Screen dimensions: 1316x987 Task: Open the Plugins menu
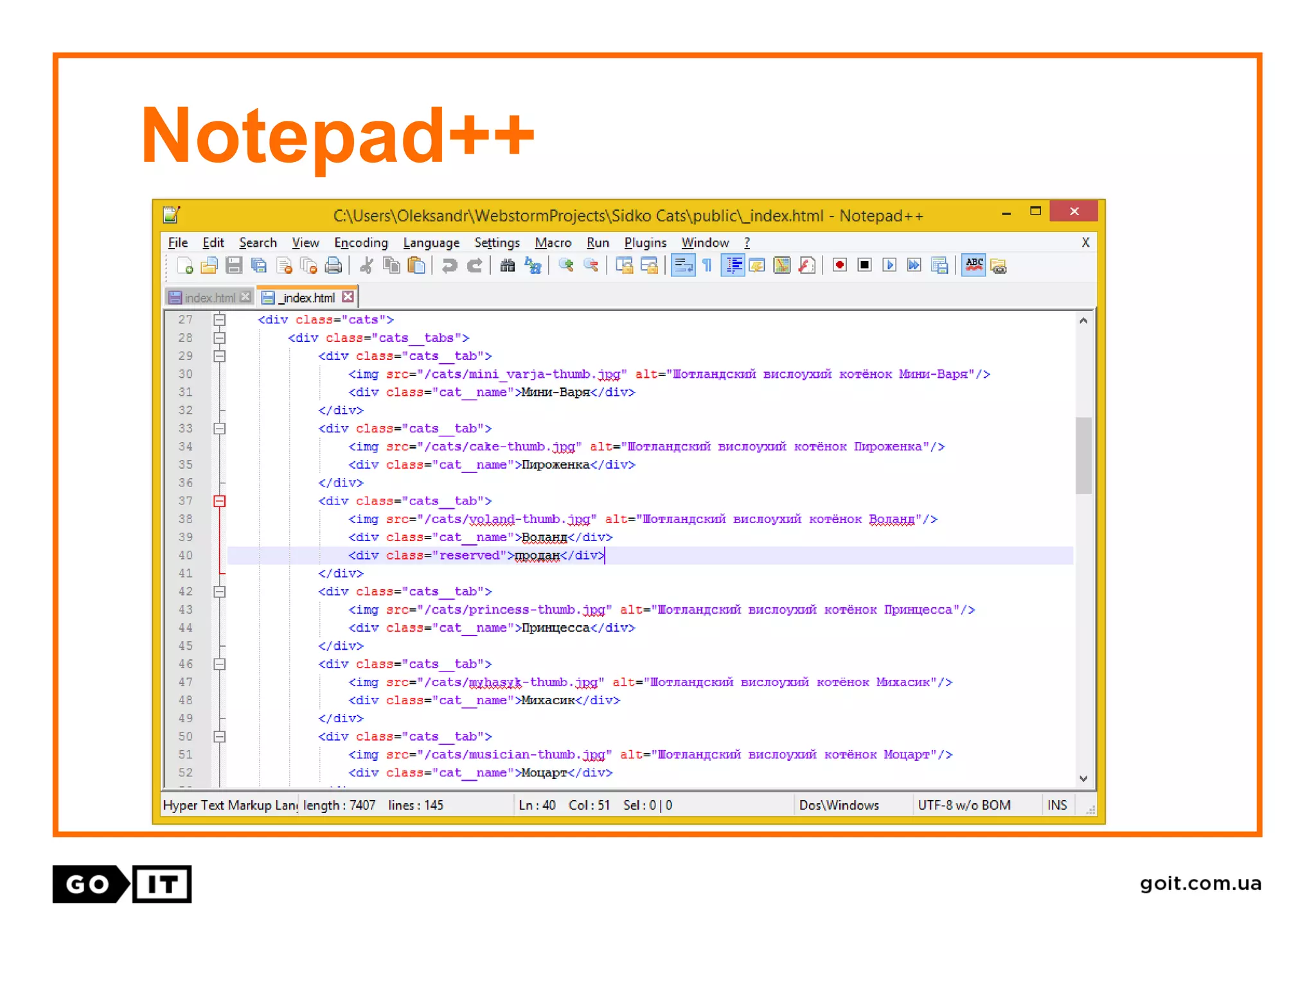coord(645,243)
